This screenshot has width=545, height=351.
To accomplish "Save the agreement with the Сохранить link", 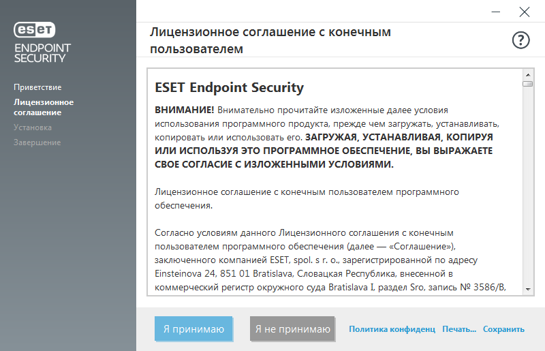I will 503,329.
